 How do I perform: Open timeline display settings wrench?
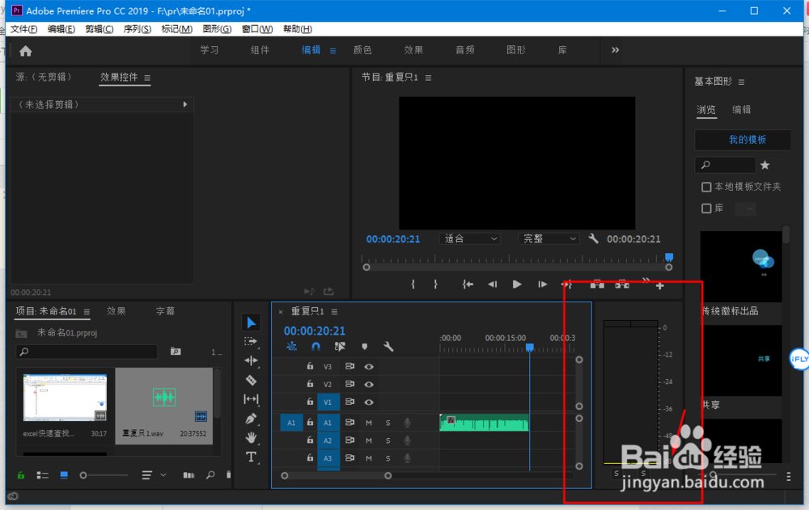[388, 347]
